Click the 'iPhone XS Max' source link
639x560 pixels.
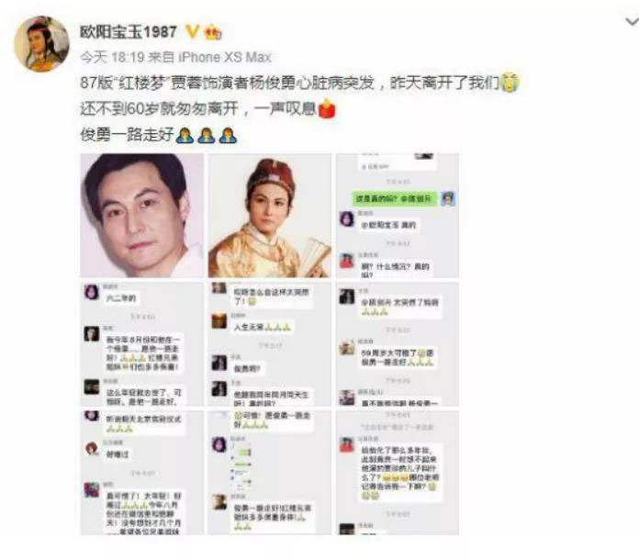coord(225,57)
